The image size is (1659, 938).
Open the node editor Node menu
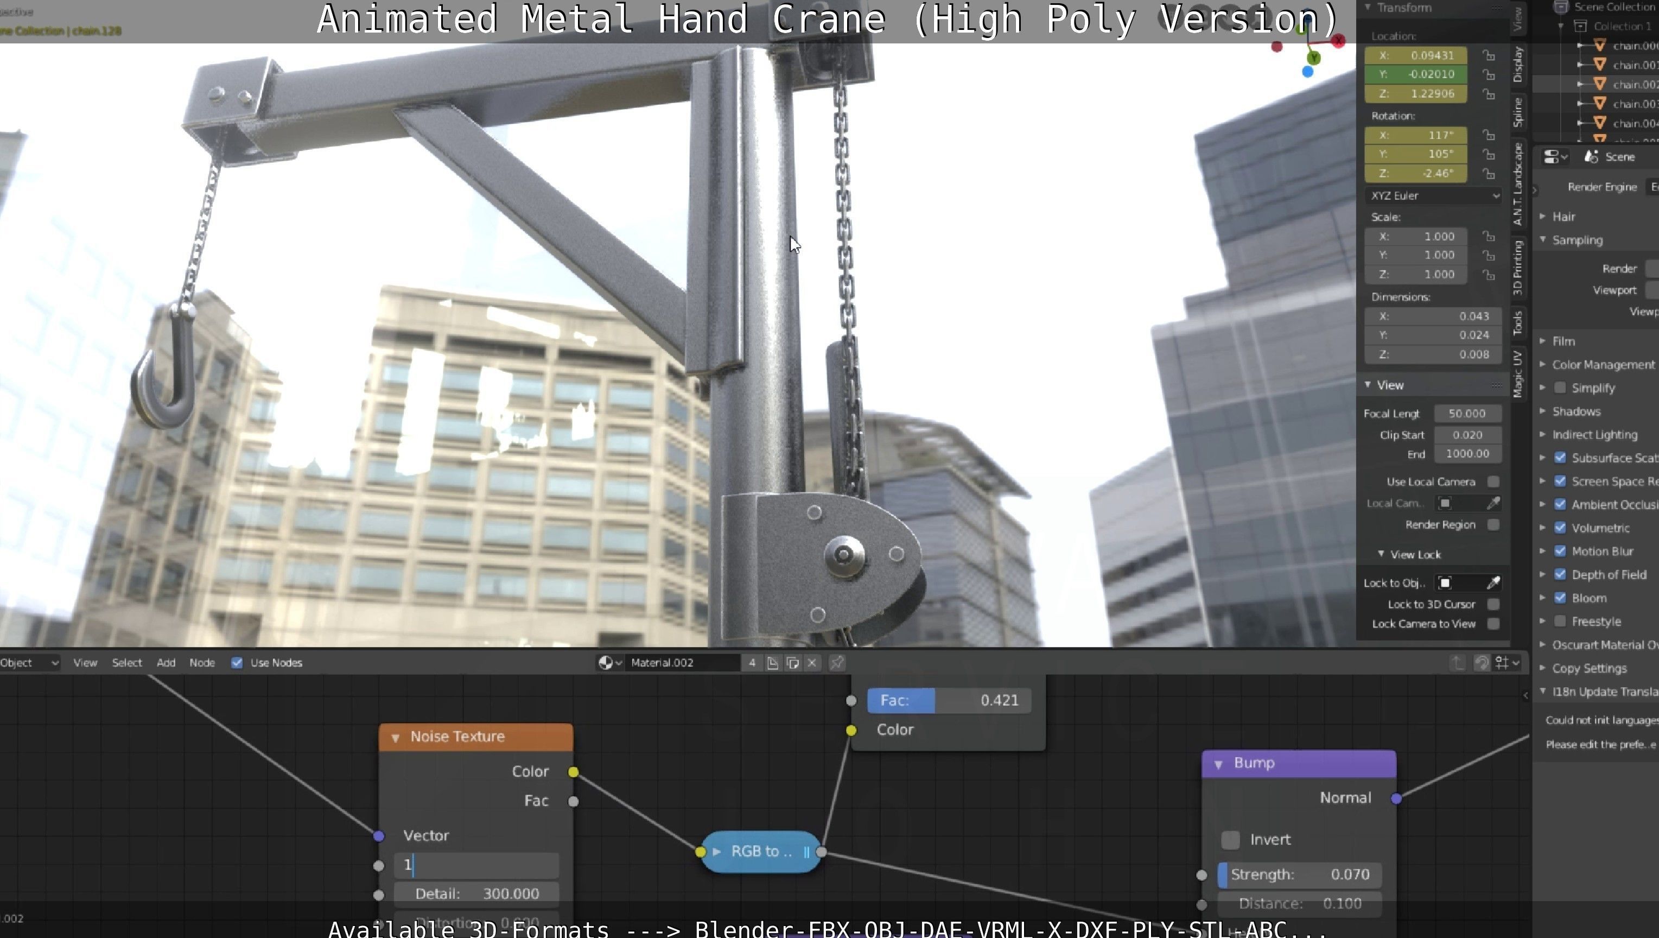pyautogui.click(x=202, y=662)
